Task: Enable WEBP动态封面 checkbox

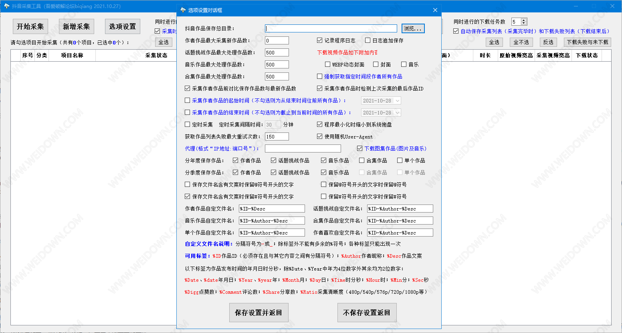Action: [x=328, y=64]
